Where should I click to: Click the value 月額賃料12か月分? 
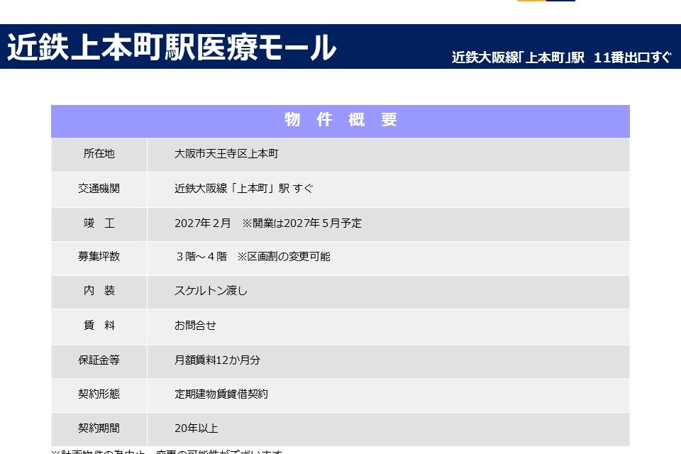217,360
